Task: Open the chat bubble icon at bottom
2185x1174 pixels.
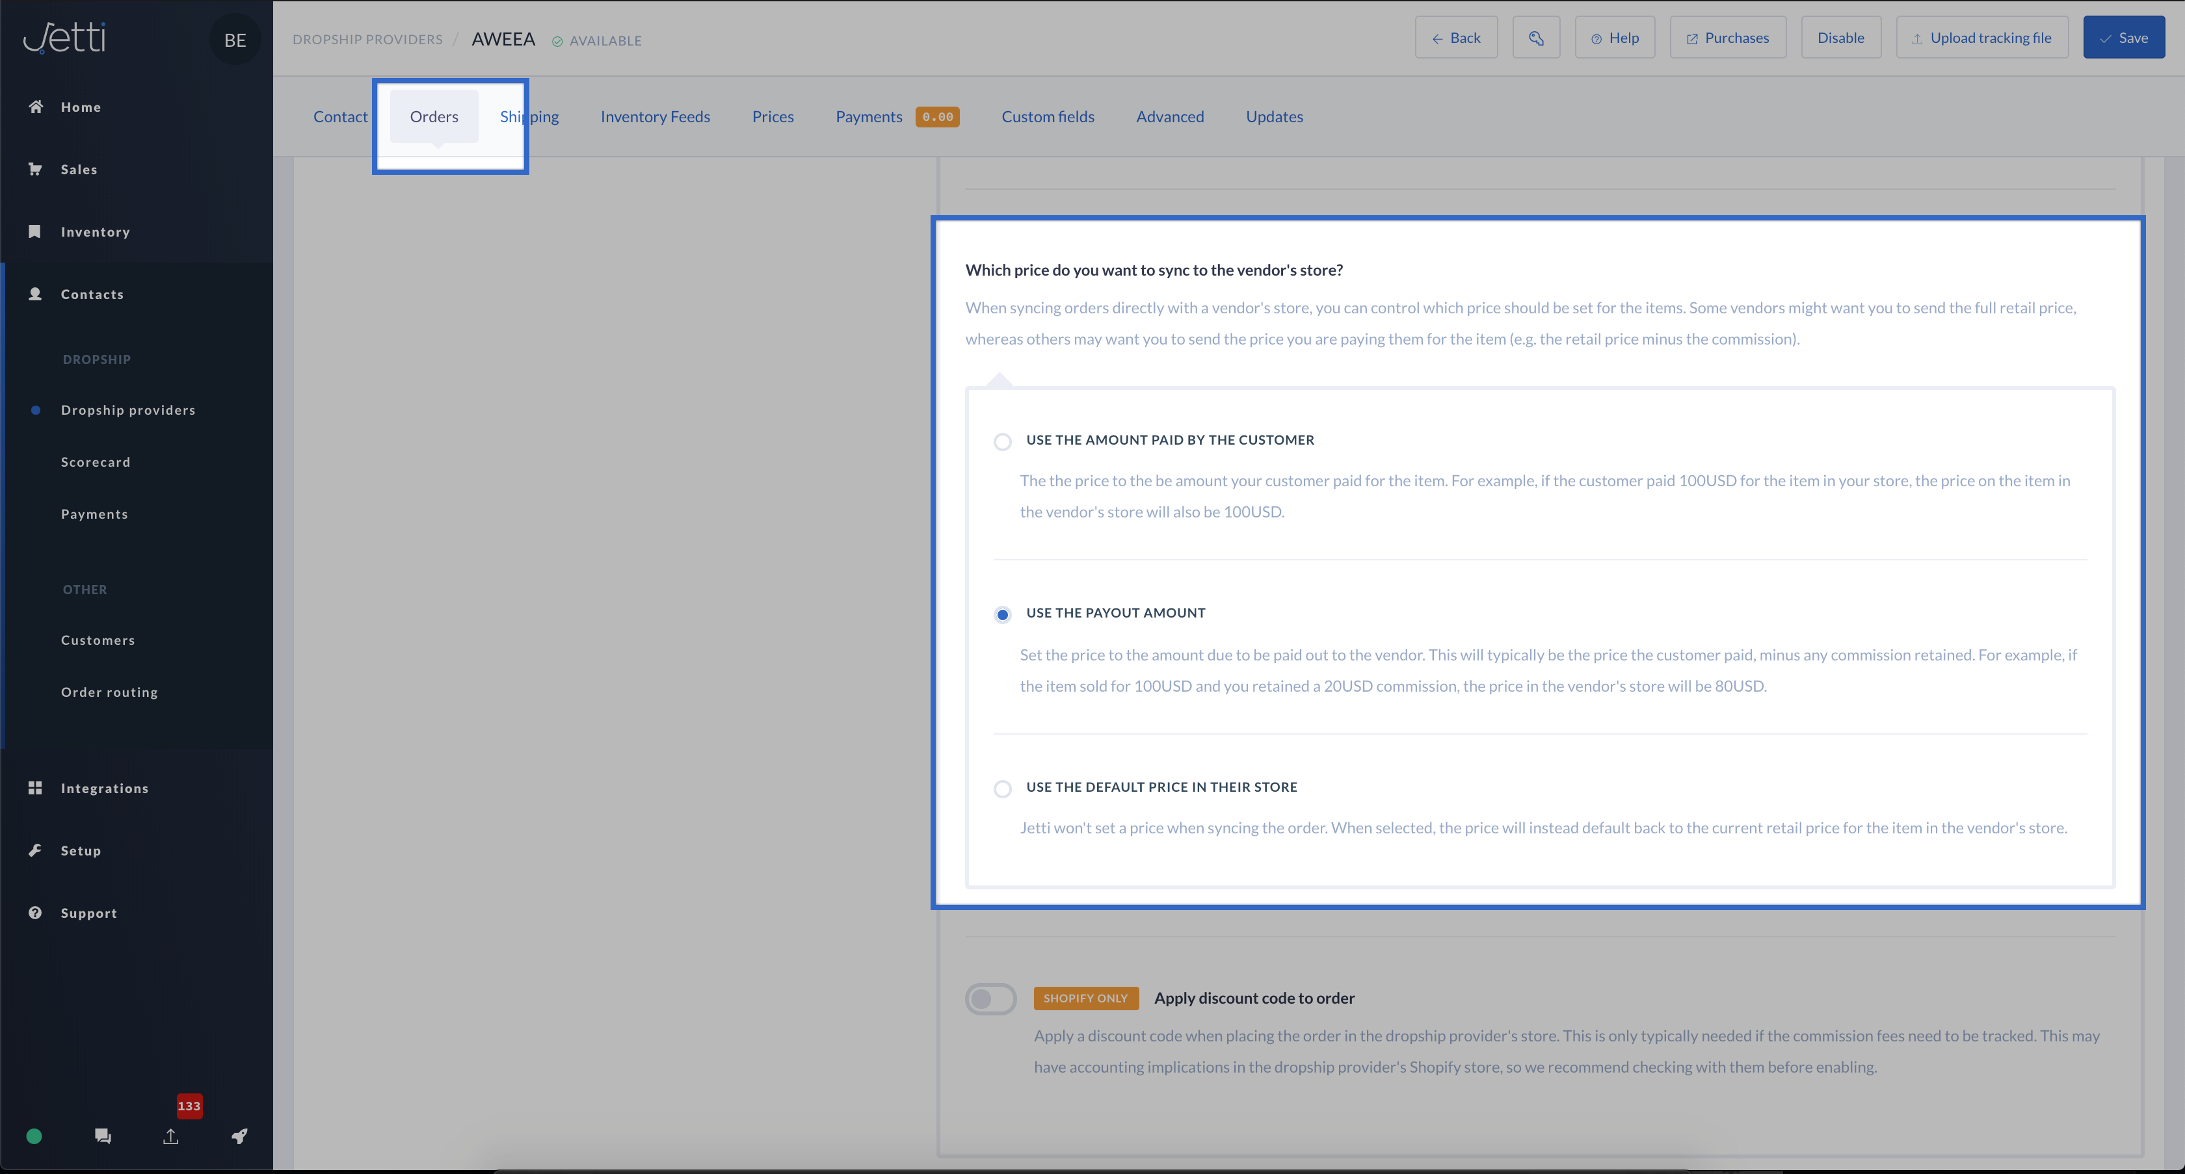Action: (x=103, y=1136)
